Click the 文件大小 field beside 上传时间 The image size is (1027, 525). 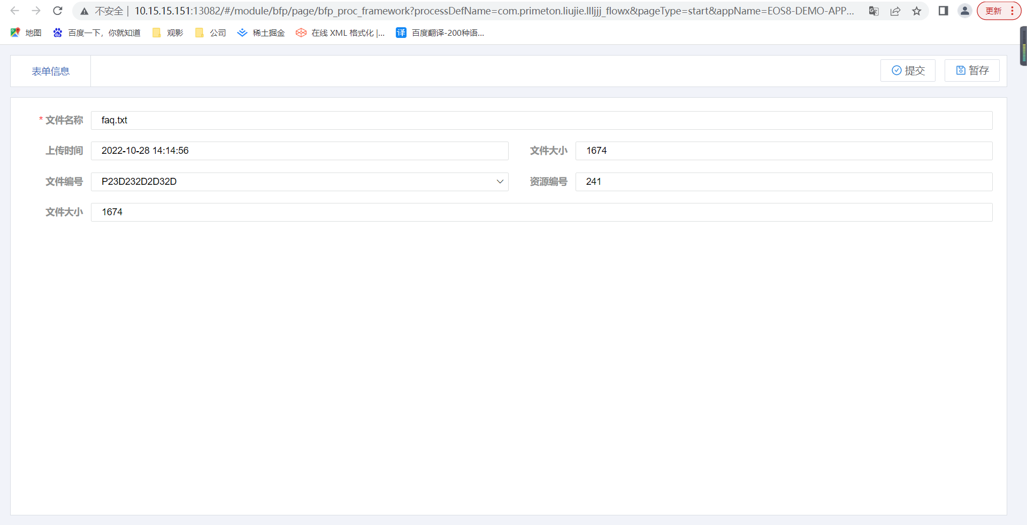[784, 151]
